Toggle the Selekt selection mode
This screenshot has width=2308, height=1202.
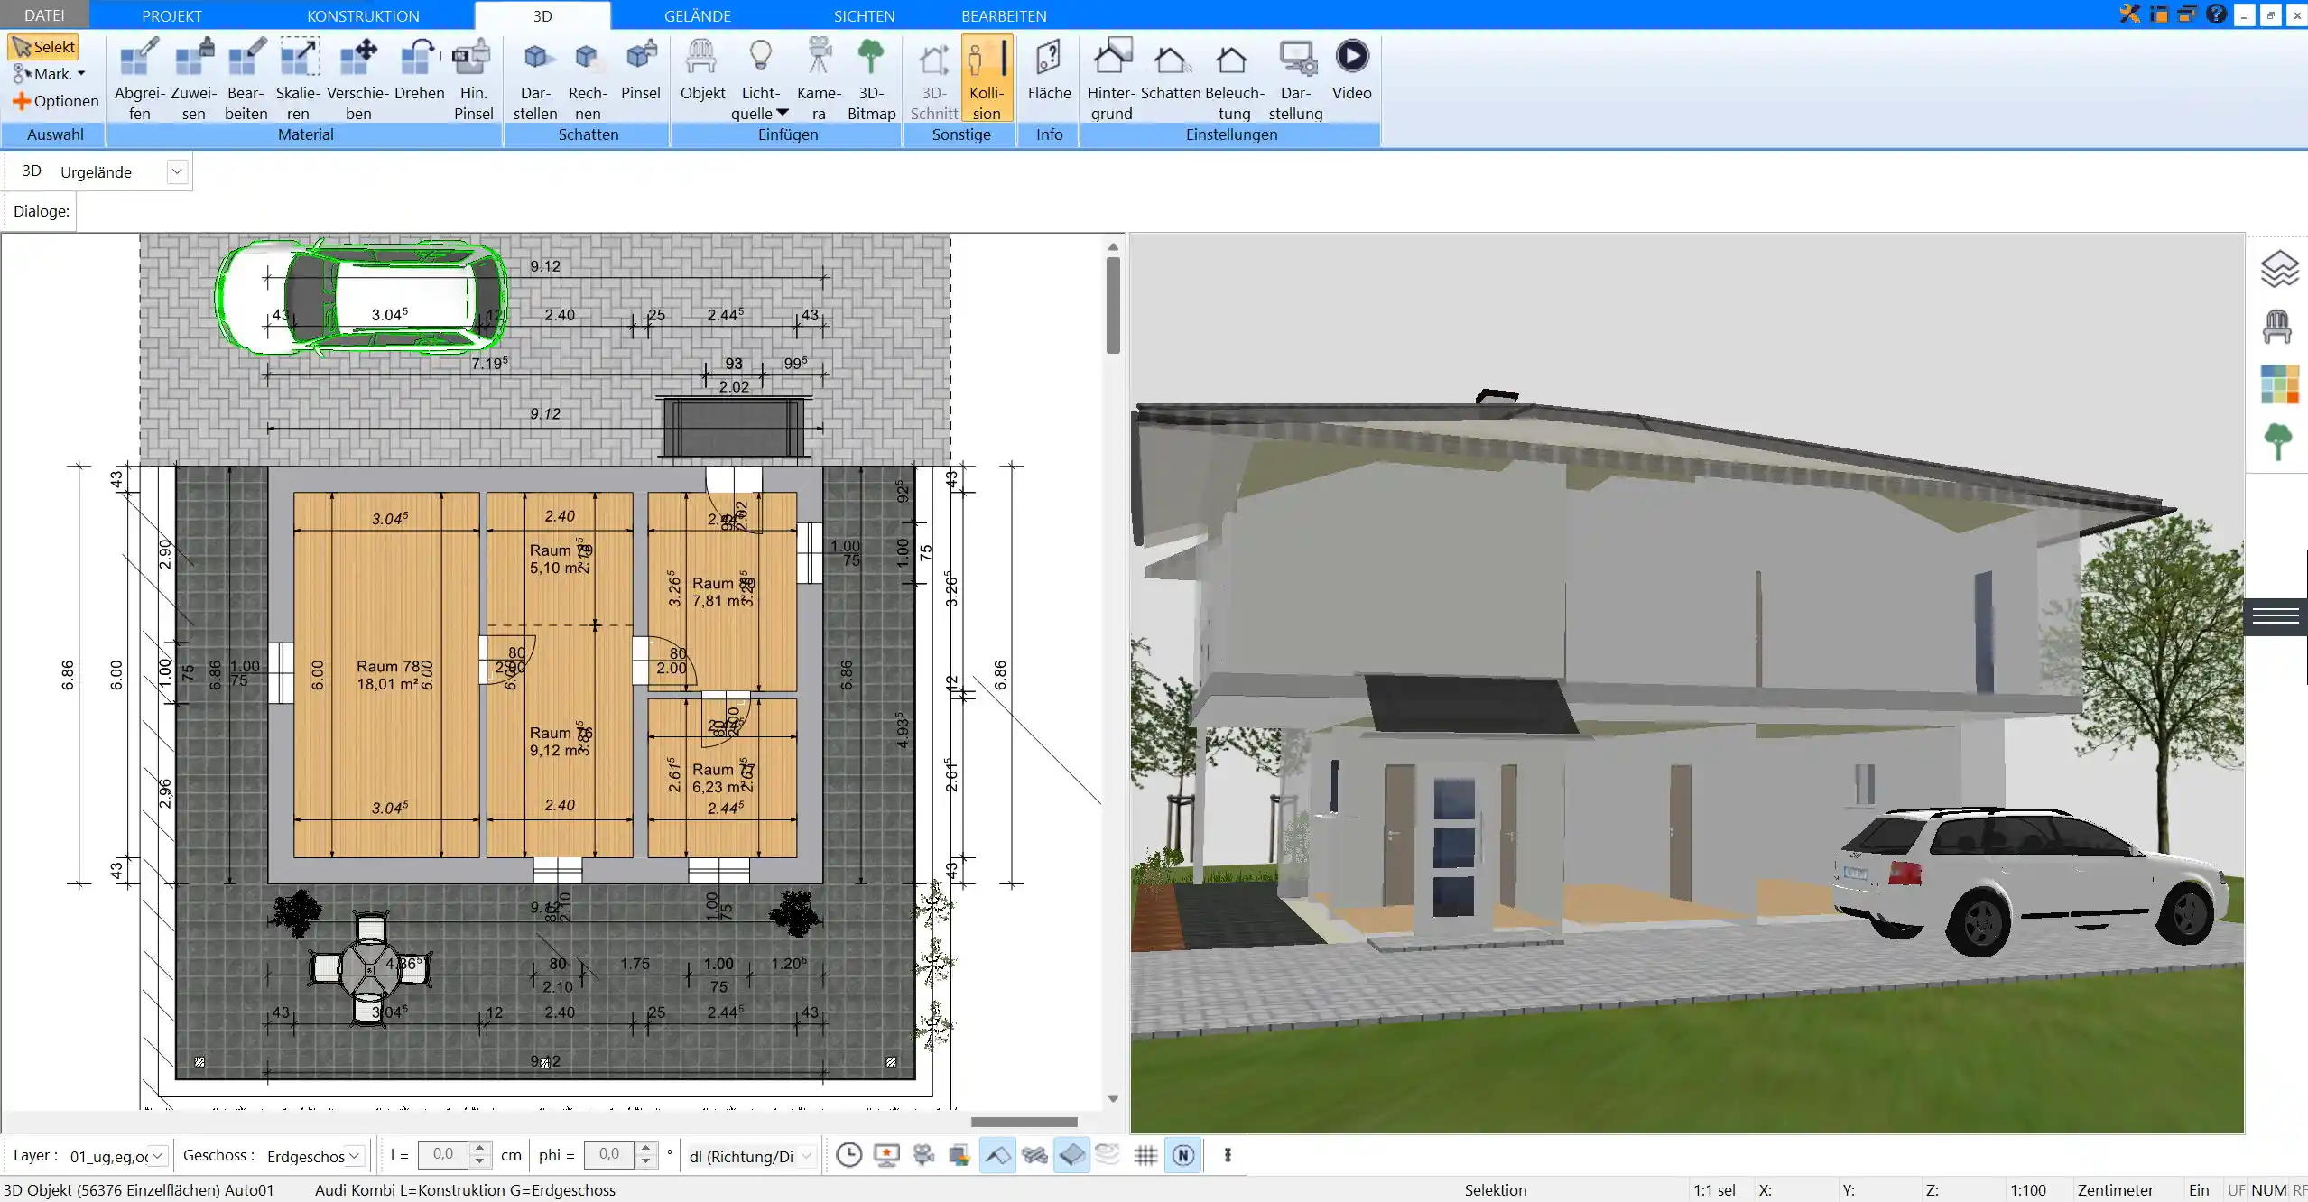click(43, 47)
